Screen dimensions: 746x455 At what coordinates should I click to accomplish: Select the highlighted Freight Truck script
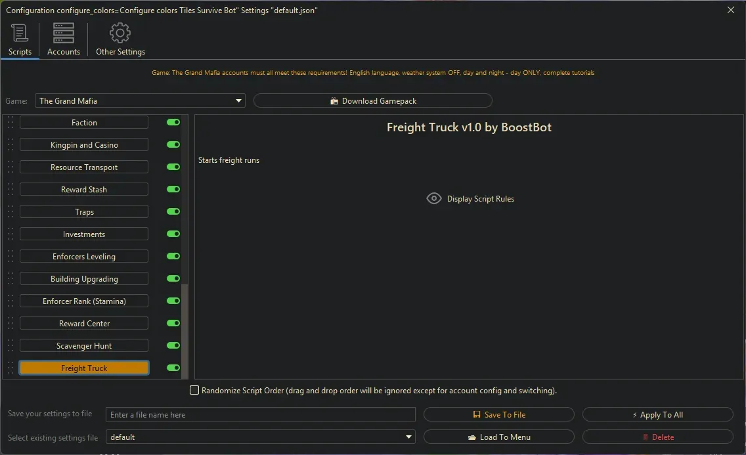click(84, 368)
